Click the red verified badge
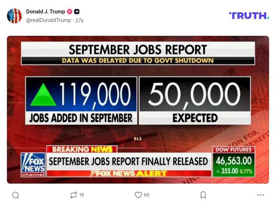The width and height of the screenshot is (276, 208). click(70, 12)
